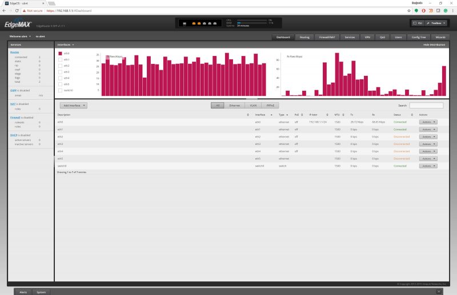Uncheck the eth0 graph checkbox
457x295 pixels.
pos(60,54)
